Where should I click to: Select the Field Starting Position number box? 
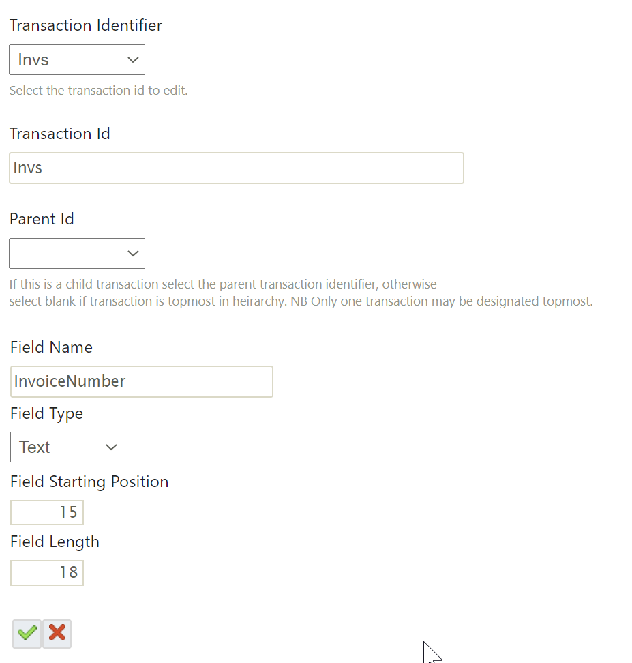click(x=47, y=512)
